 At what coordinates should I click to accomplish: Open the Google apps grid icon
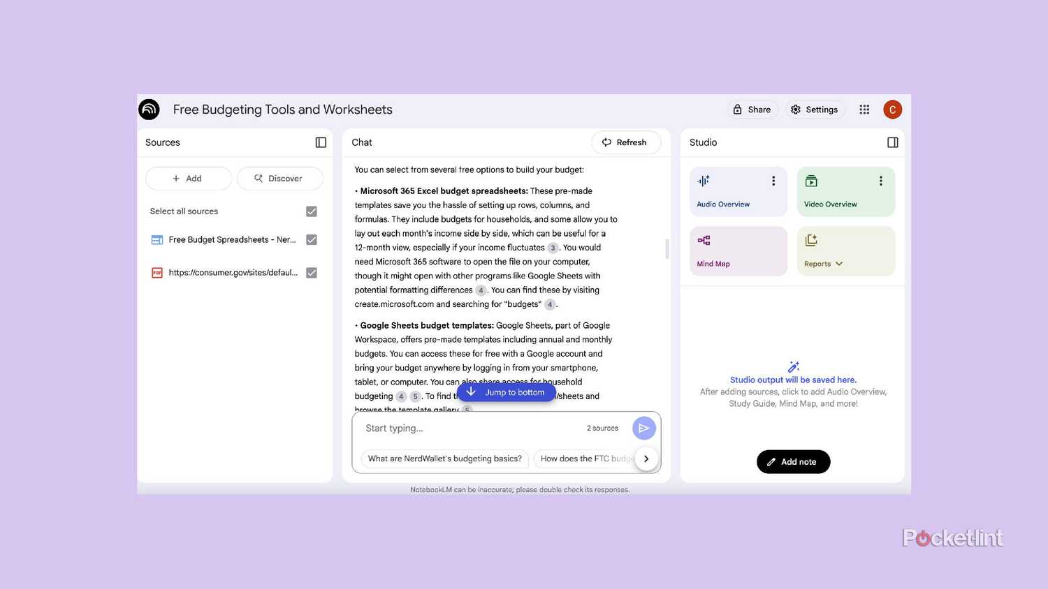[864, 110]
